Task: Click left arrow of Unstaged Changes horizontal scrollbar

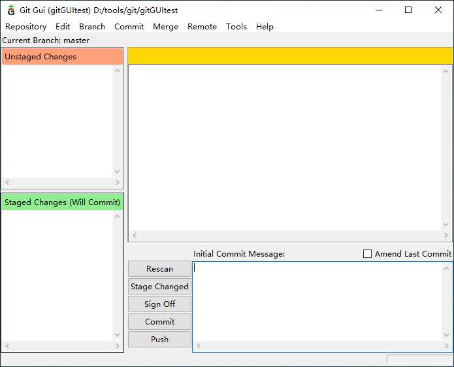Action: (7, 182)
